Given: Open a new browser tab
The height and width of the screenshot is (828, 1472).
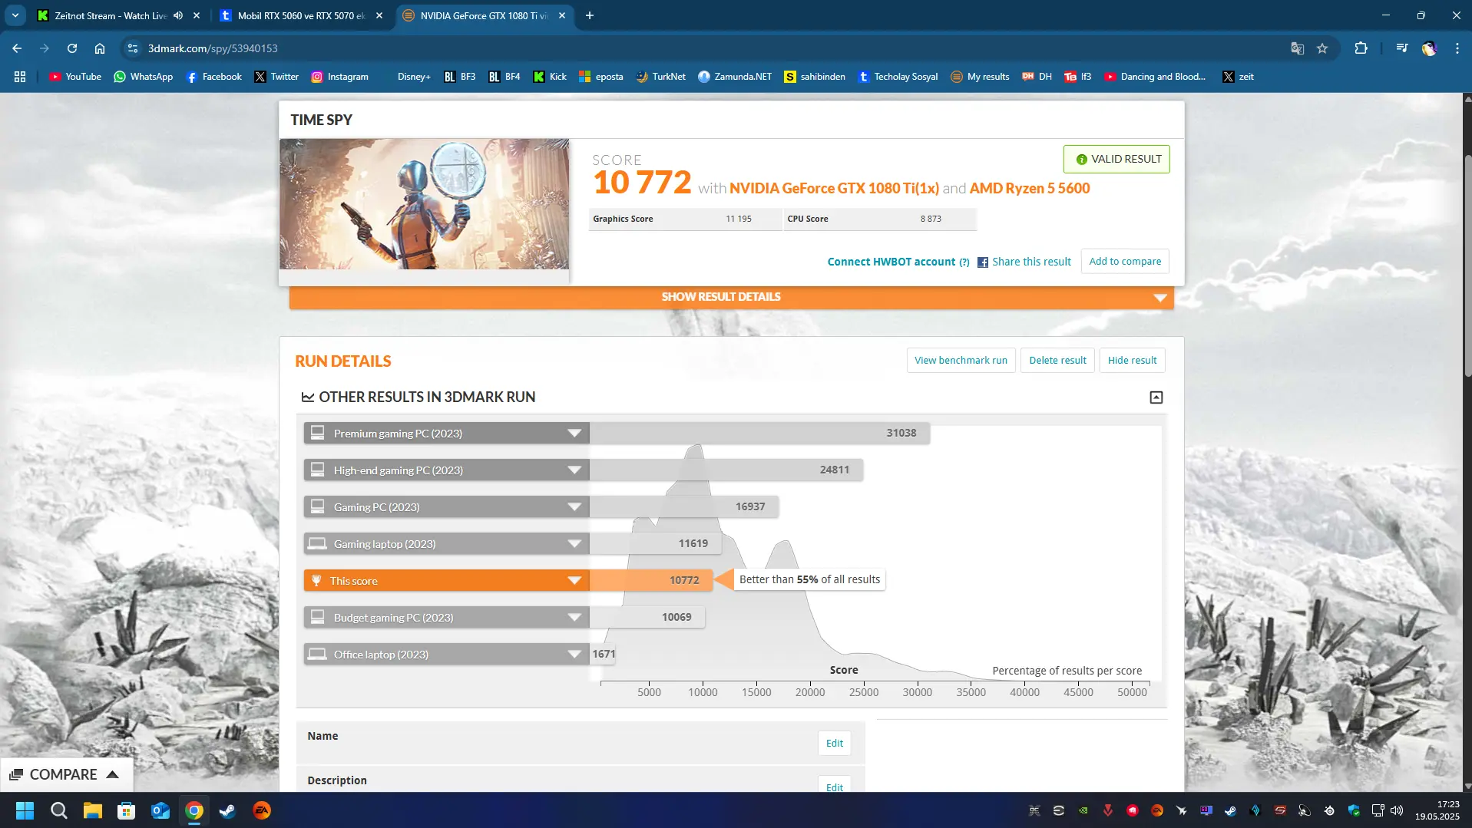Looking at the screenshot, I should [590, 15].
